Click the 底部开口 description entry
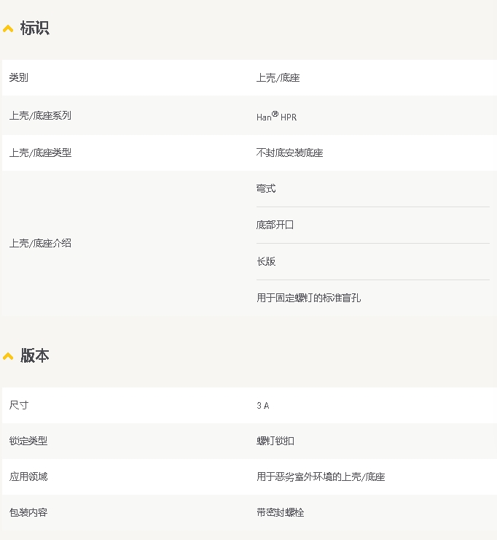 tap(275, 225)
